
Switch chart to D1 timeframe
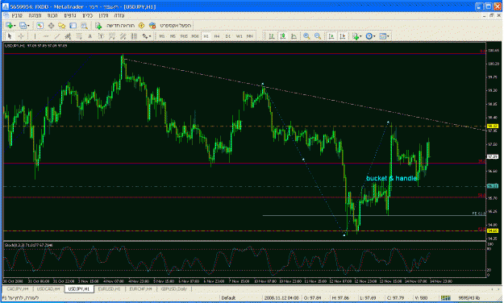[228, 36]
